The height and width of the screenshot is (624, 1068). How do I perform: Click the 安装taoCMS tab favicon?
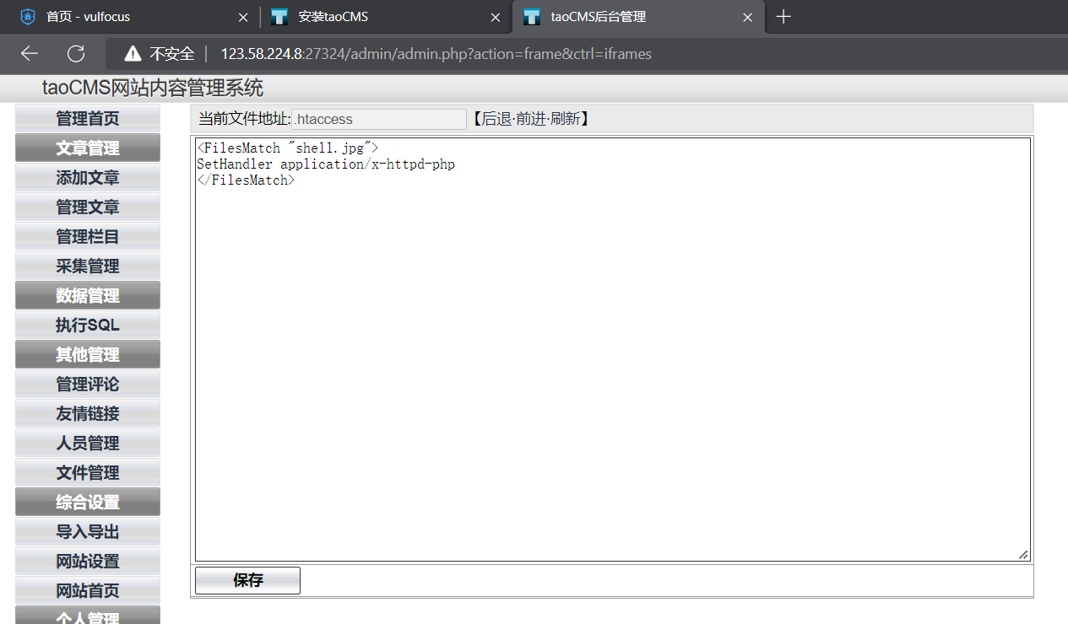[x=280, y=17]
